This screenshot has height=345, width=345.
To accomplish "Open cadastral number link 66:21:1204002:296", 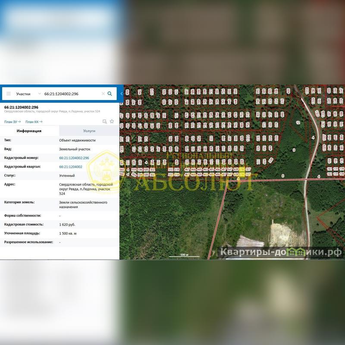I will point(74,158).
